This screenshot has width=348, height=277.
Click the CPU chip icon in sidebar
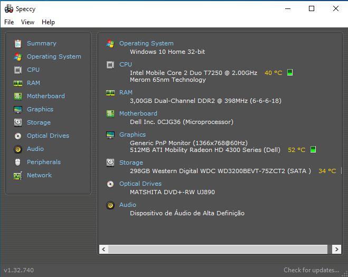coord(18,70)
